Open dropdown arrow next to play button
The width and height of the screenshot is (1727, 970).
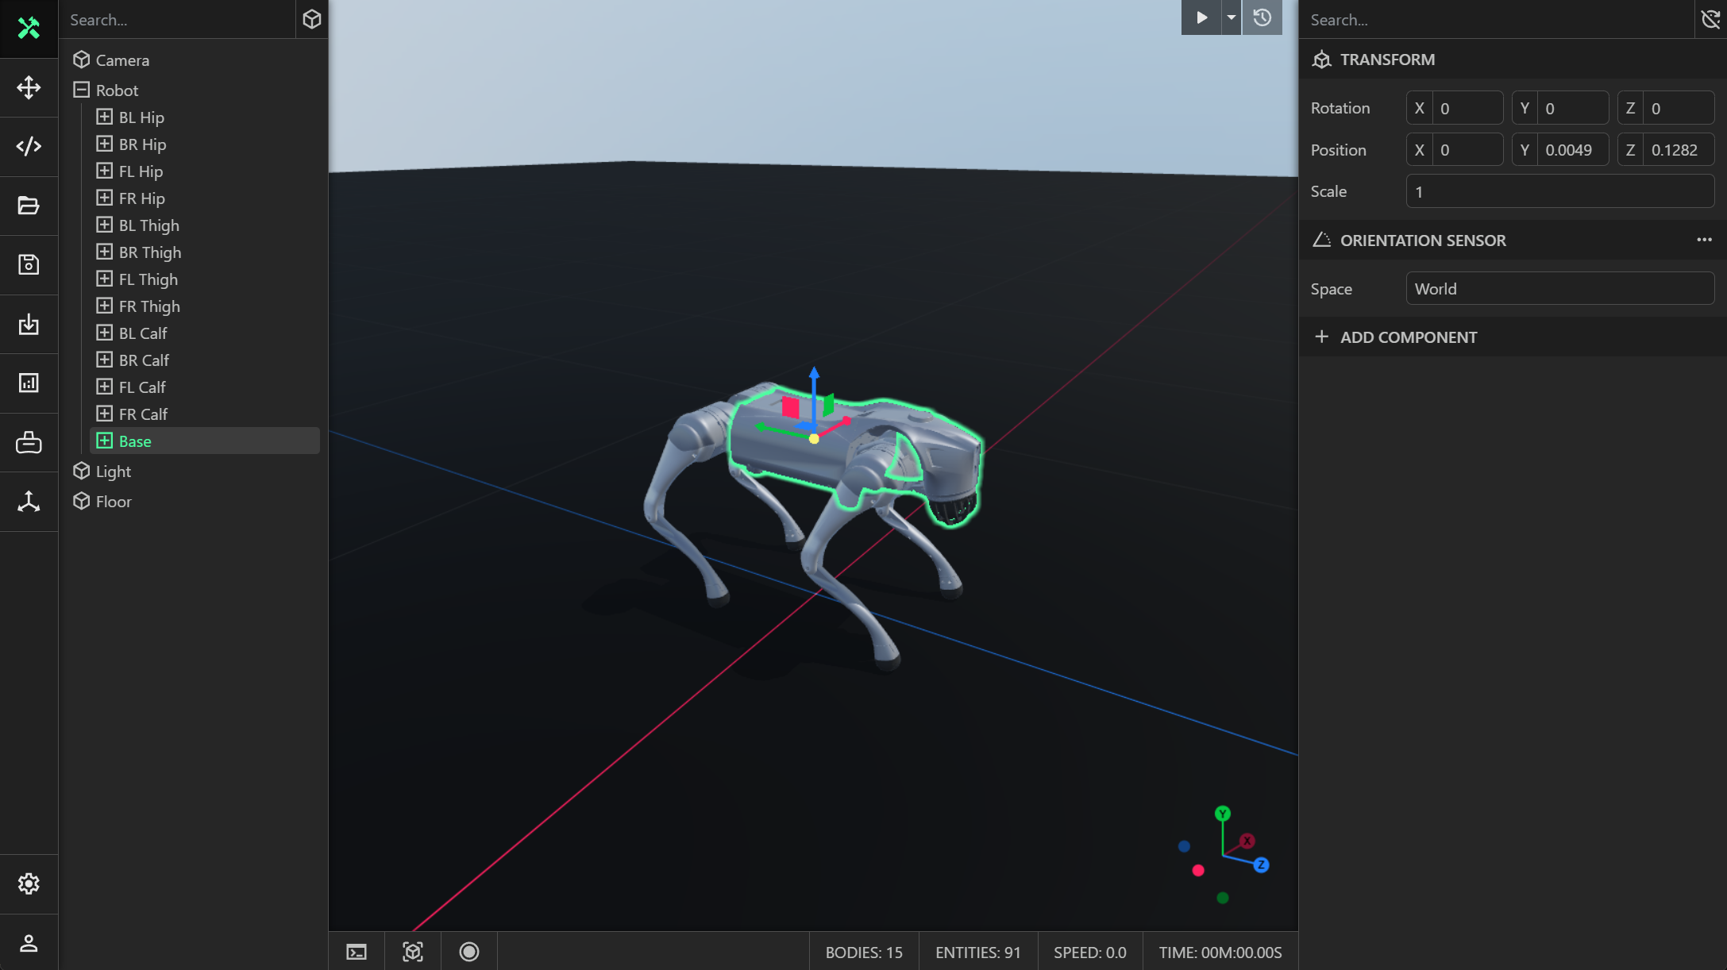pyautogui.click(x=1232, y=17)
